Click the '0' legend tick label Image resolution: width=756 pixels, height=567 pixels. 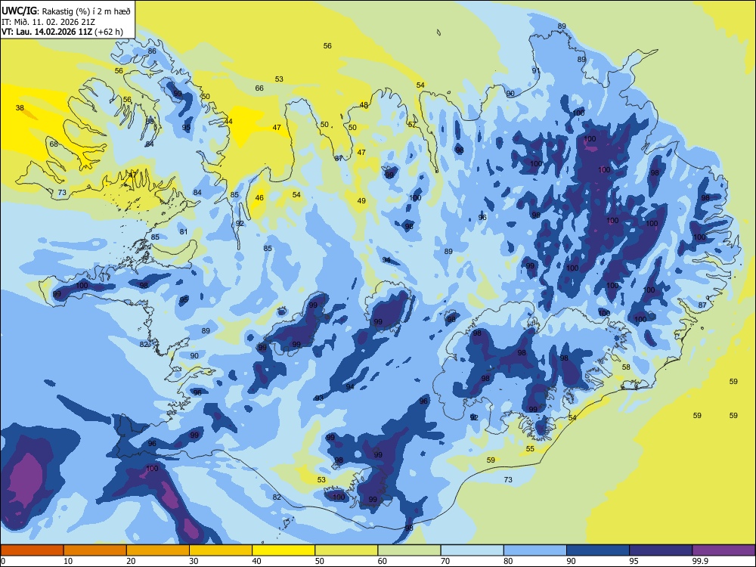3,561
